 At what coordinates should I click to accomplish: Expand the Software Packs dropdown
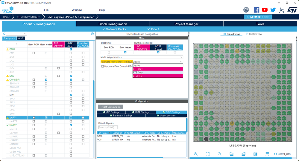[114, 29]
